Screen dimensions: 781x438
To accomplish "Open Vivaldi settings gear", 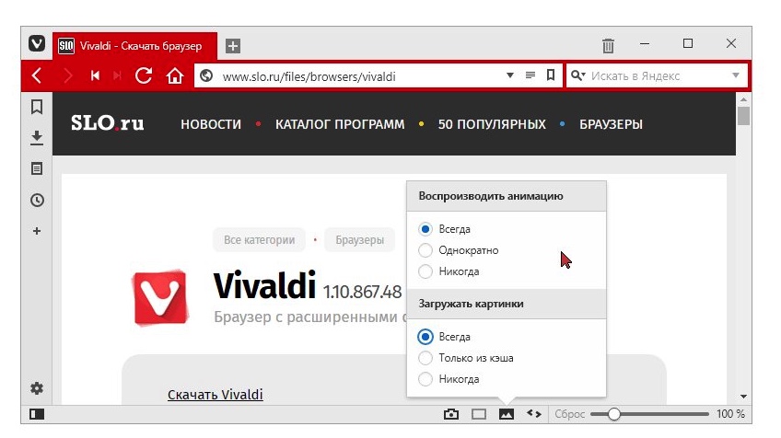I will [x=36, y=388].
